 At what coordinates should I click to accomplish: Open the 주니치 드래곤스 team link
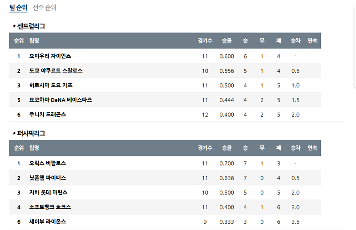coord(48,115)
